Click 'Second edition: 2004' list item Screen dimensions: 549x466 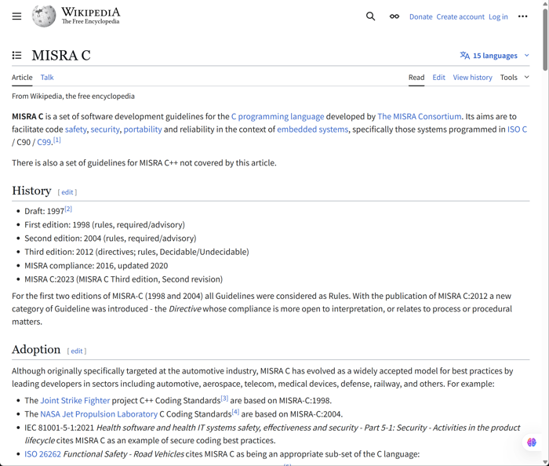tap(111, 238)
